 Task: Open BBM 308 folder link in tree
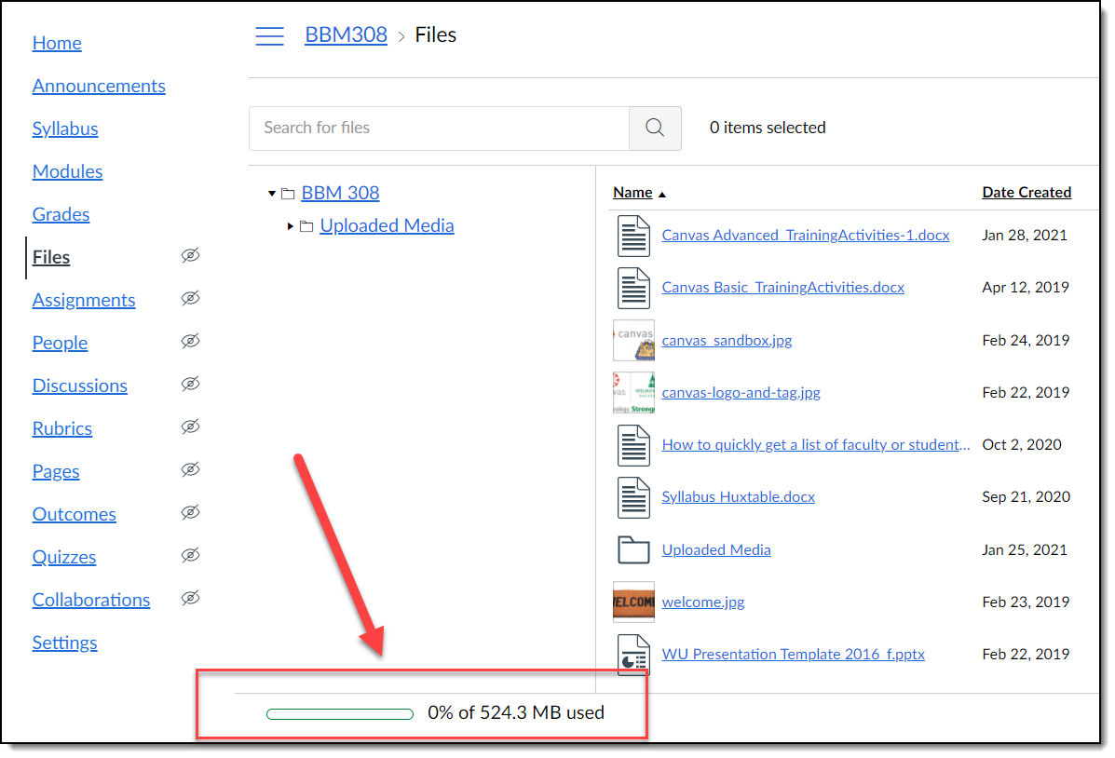tap(341, 193)
